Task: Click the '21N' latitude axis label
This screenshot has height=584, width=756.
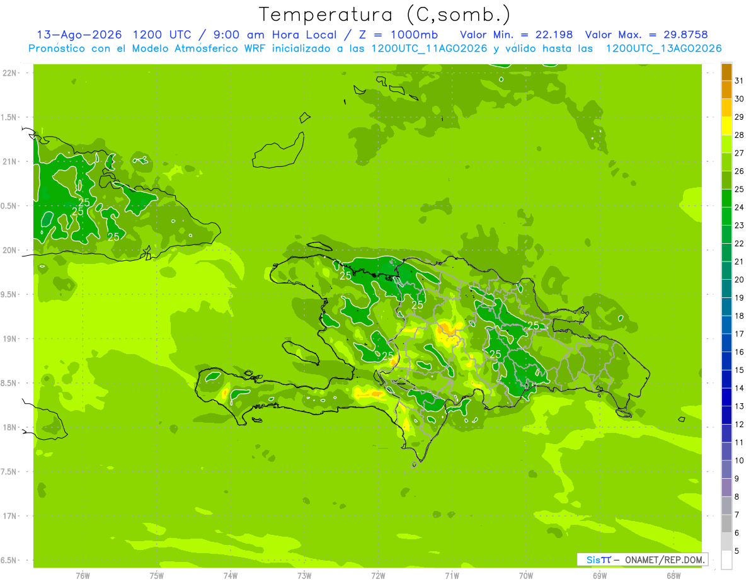Action: (9, 161)
